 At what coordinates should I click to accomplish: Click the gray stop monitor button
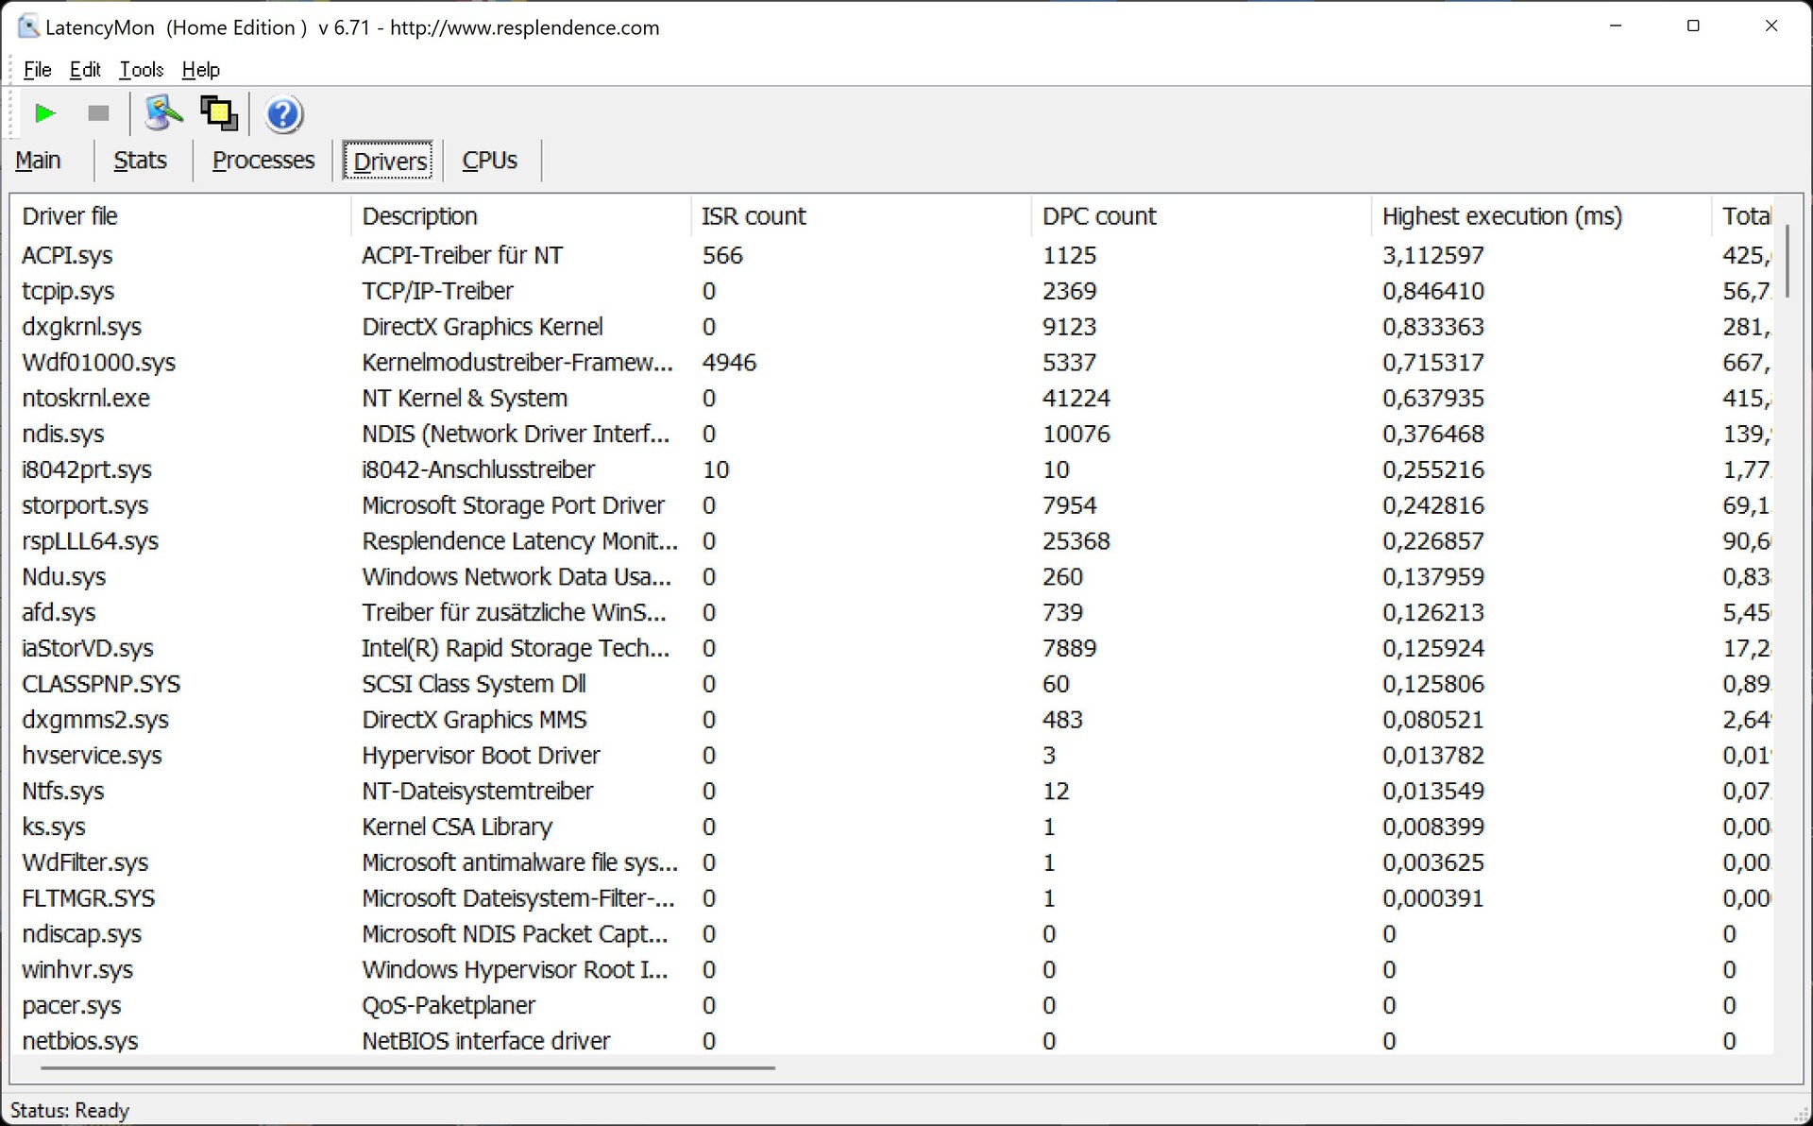(98, 114)
